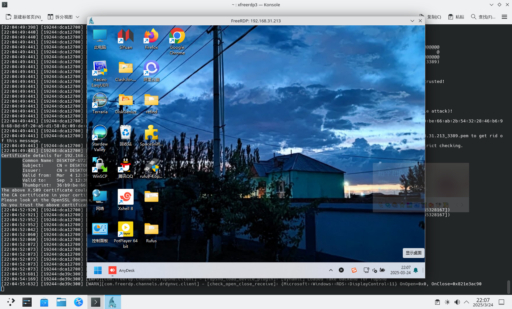Viewport: 512px width, 309px height.
Task: Click the 显示桌面 tooltip button
Action: tap(414, 253)
